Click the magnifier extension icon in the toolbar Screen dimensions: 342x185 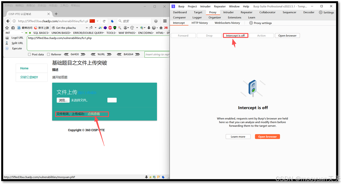click(120, 28)
